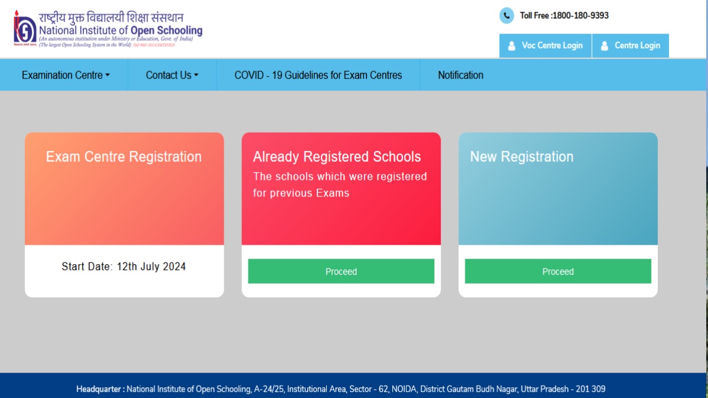Select the New Registration card heading
The image size is (708, 398).
pos(522,157)
